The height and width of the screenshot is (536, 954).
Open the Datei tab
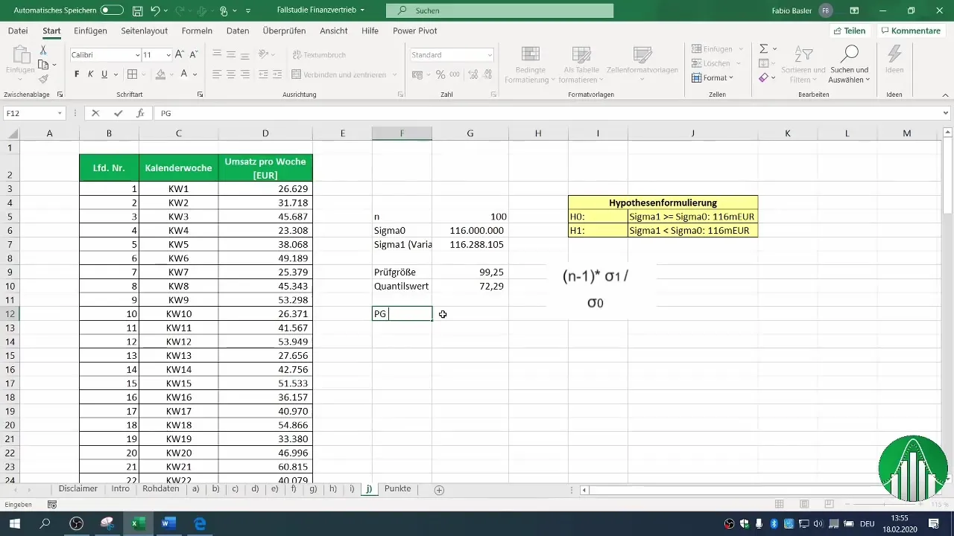[18, 31]
